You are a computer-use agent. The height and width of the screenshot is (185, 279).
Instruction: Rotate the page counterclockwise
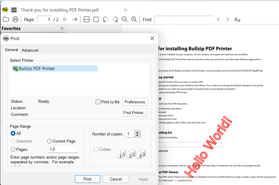tap(106, 19)
